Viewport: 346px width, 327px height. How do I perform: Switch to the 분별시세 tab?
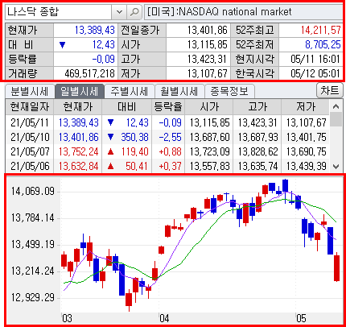pyautogui.click(x=30, y=92)
